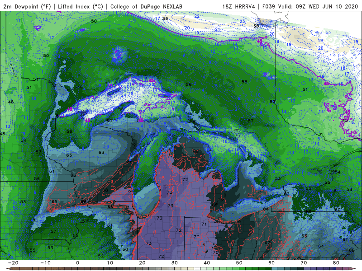Click the '0' color scale label
The height and width of the screenshot is (271, 362).
[x=77, y=263]
